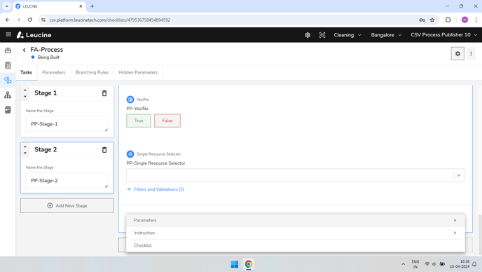Click the browser address bar URL

pyautogui.click(x=110, y=20)
